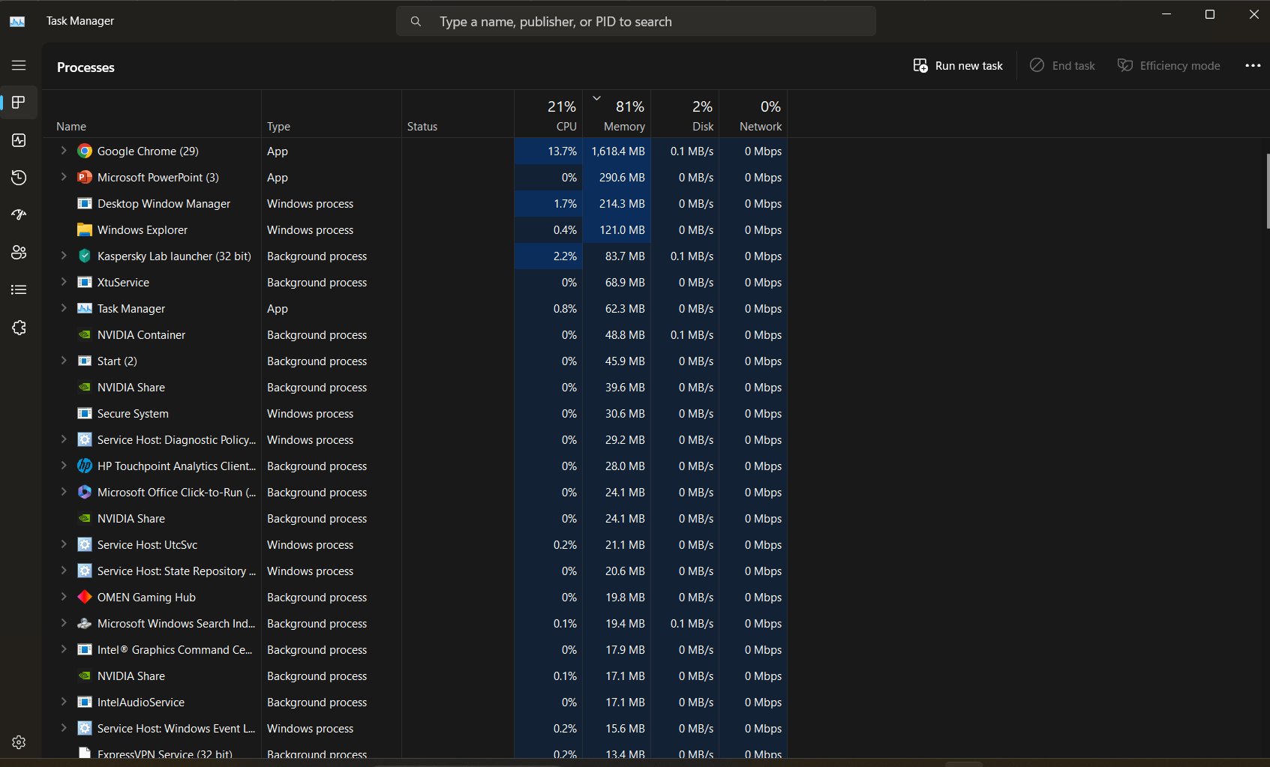1270x767 pixels.
Task: Expand the Kaspersky Lab launcher entry
Action: click(x=64, y=256)
